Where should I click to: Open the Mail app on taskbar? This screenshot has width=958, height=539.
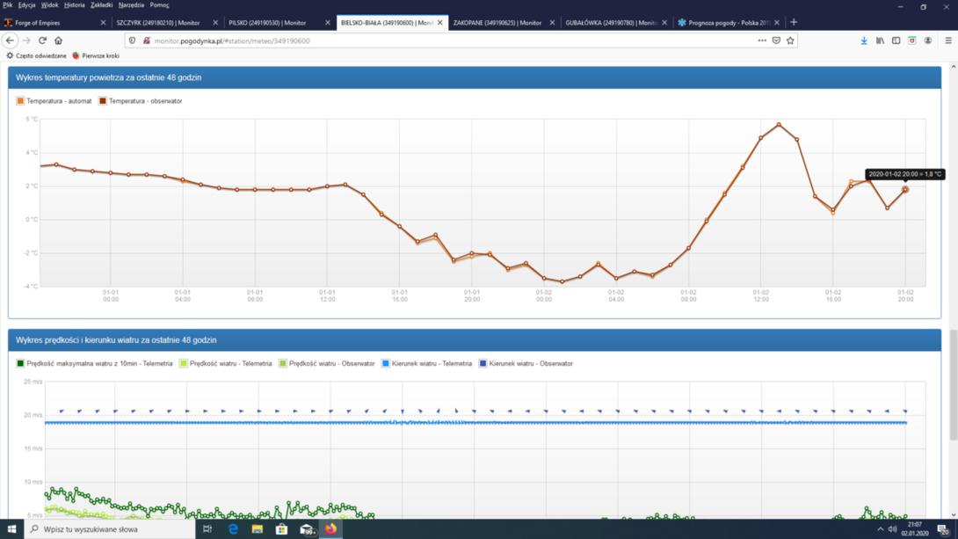307,529
